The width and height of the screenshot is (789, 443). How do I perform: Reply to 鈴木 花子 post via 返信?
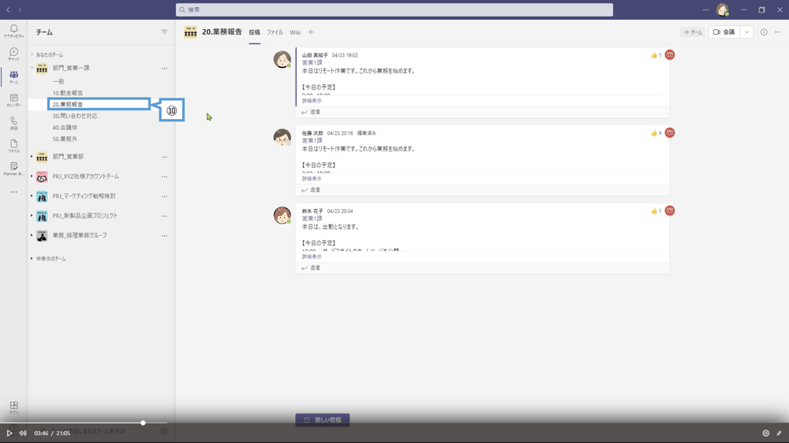click(310, 268)
